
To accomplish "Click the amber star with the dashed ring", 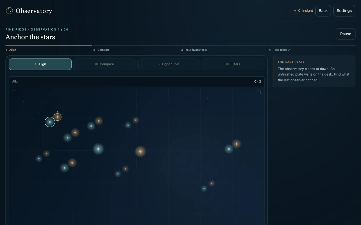I will point(58,117).
